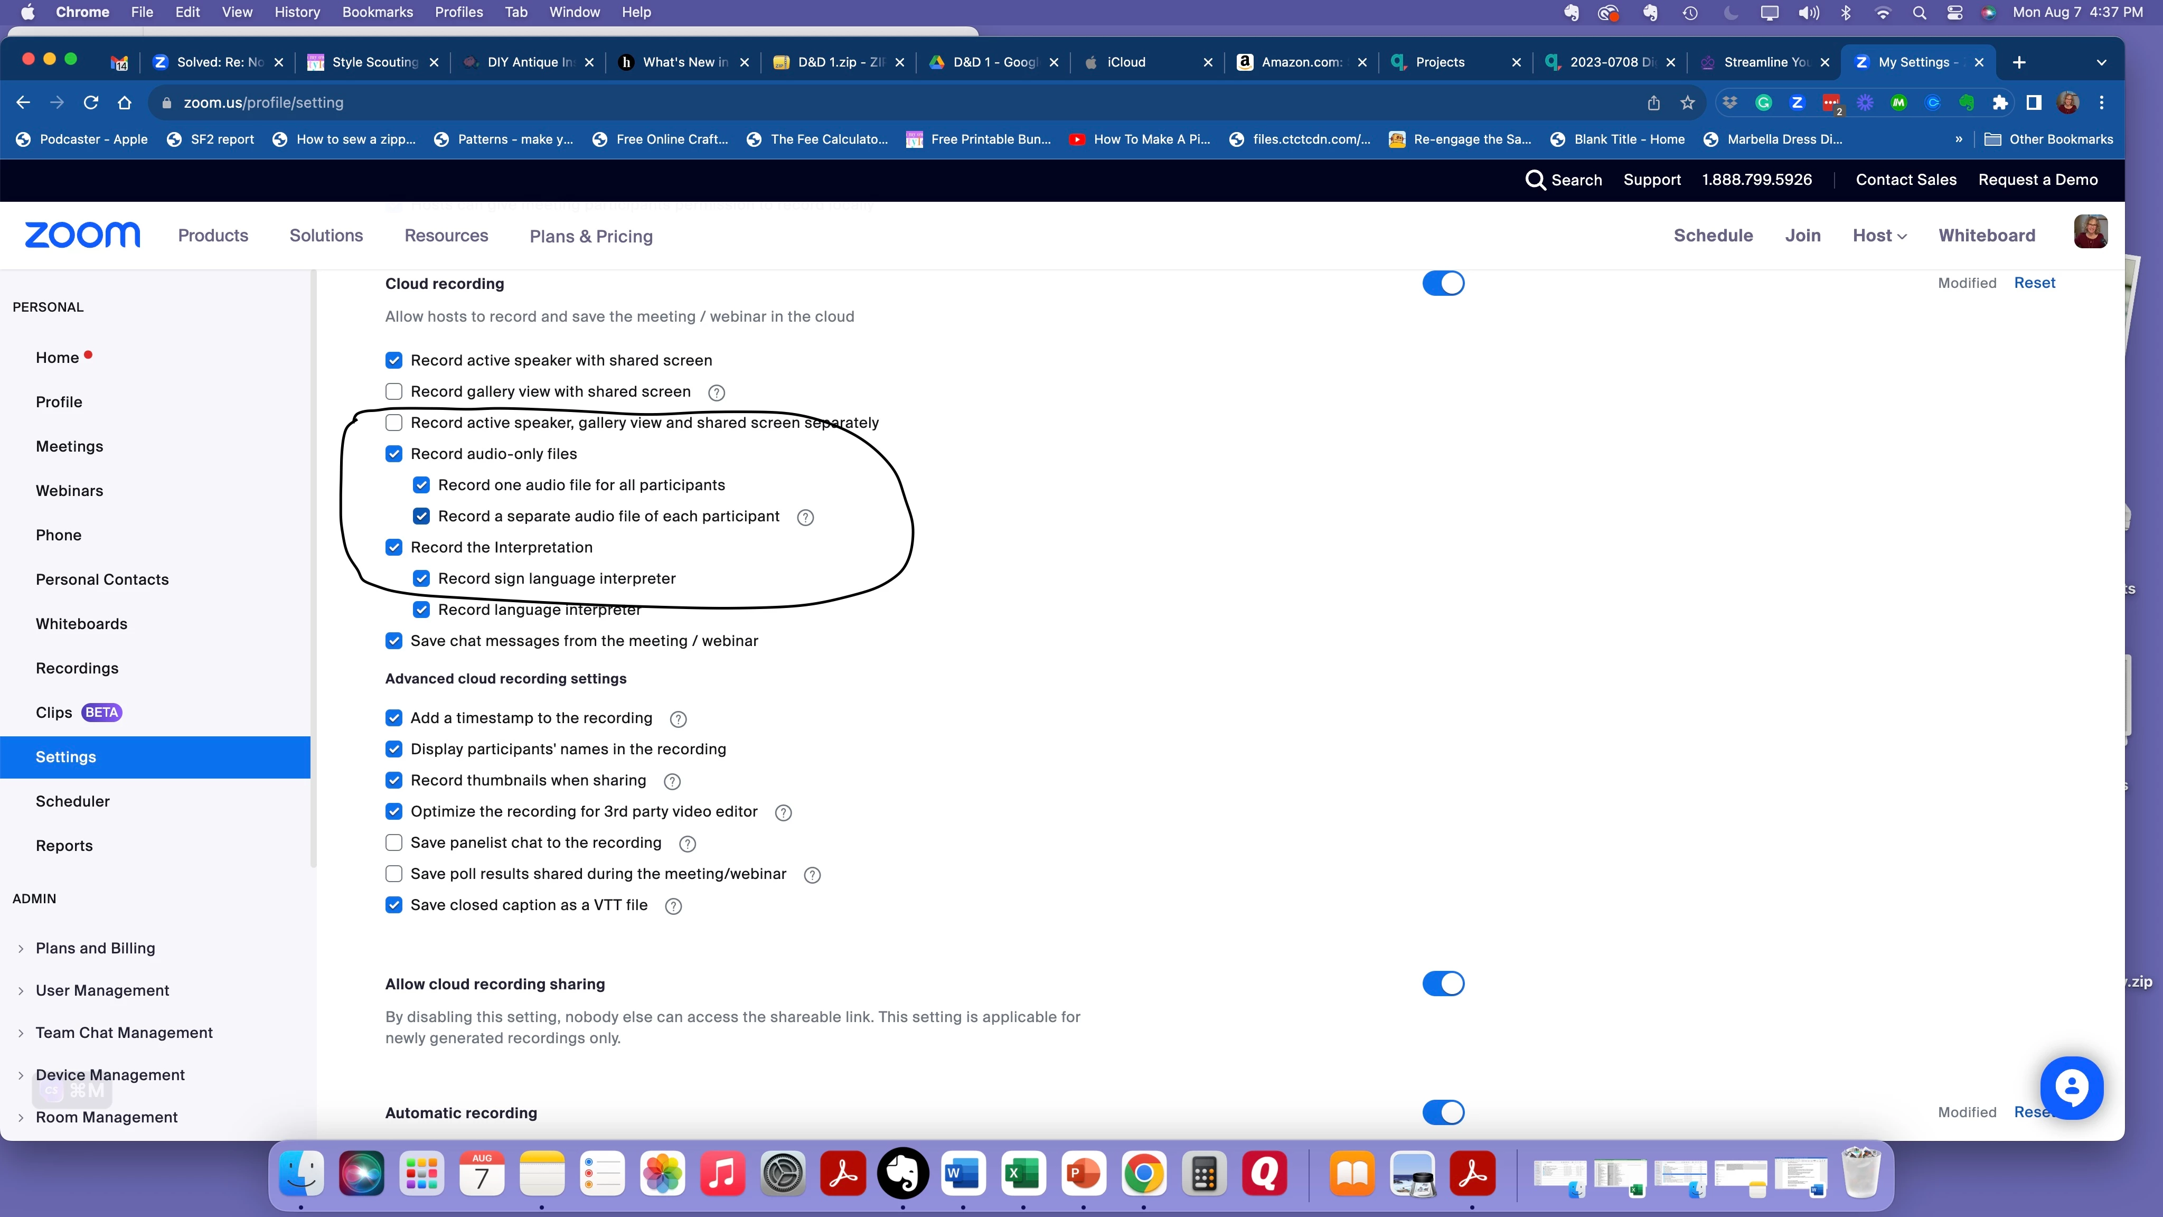
Task: Open Recordings in the left sidebar
Action: [x=77, y=669]
